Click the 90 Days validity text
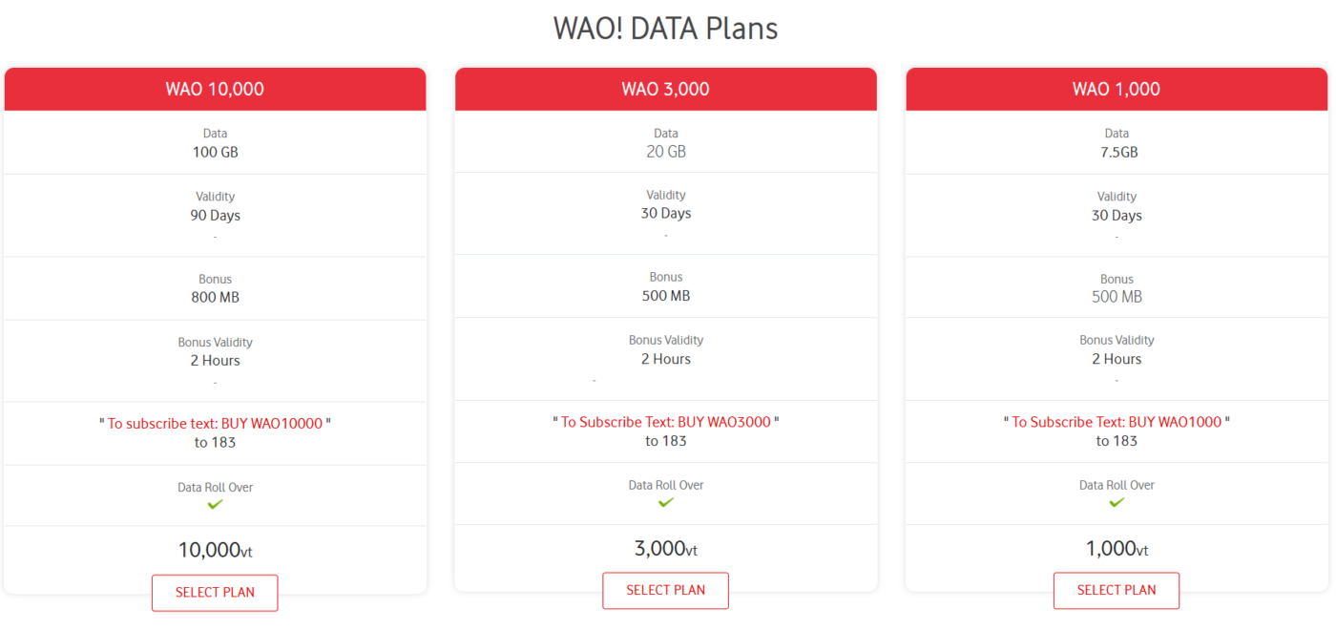The height and width of the screenshot is (630, 1336). pos(215,216)
